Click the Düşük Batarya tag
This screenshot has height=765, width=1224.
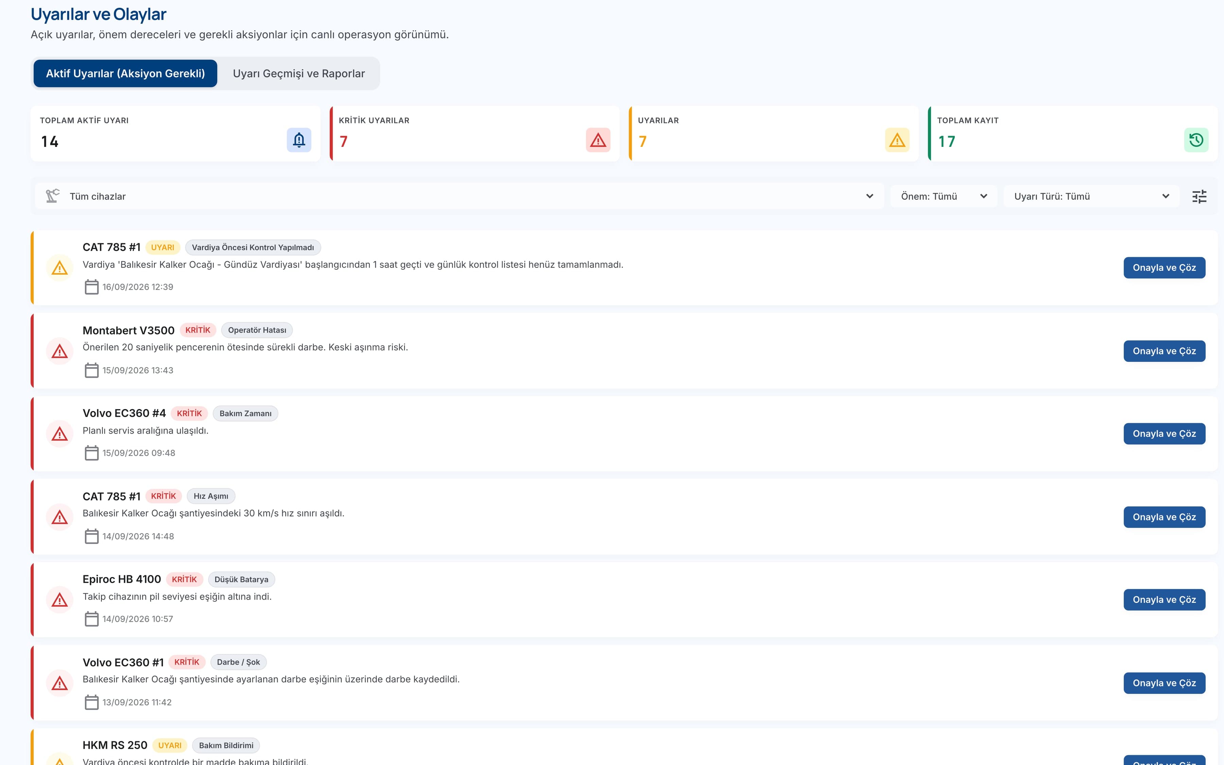pyautogui.click(x=241, y=579)
